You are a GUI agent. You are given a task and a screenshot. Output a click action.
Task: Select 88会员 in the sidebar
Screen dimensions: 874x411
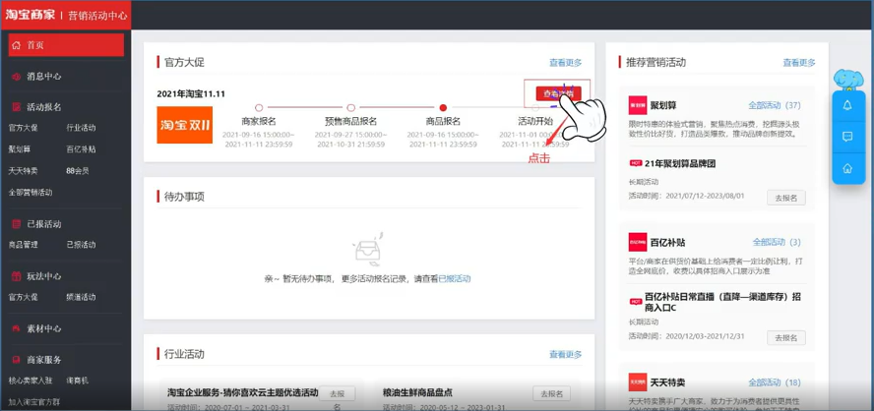78,171
